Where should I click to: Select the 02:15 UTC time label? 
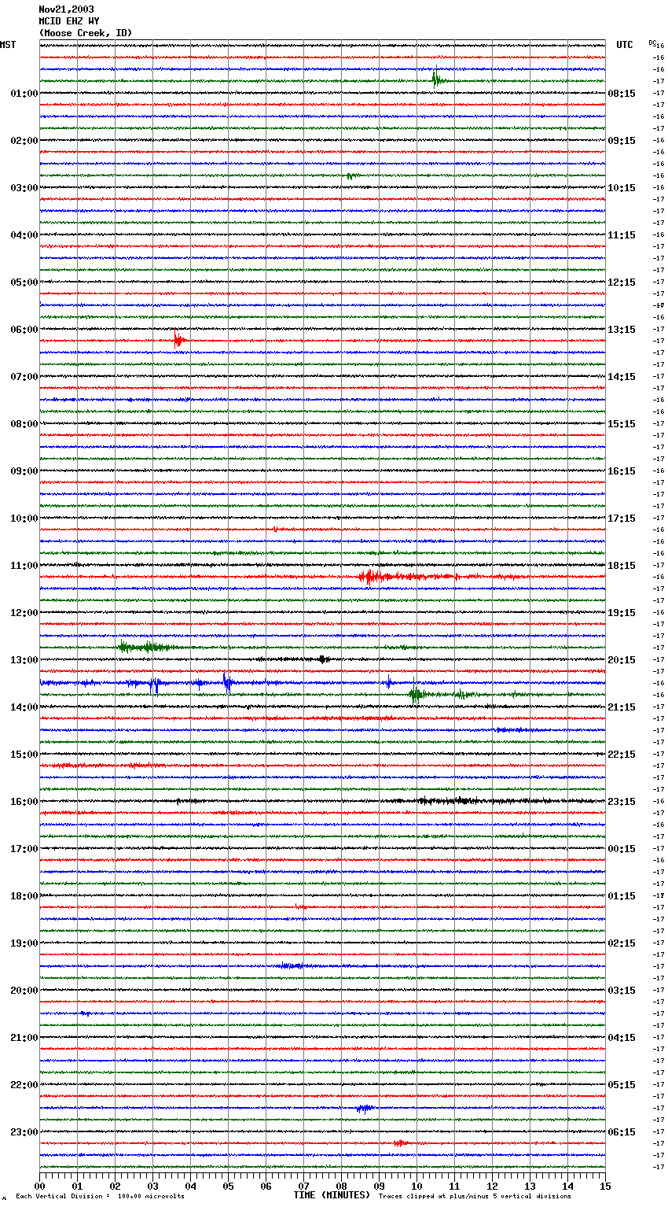(x=622, y=943)
